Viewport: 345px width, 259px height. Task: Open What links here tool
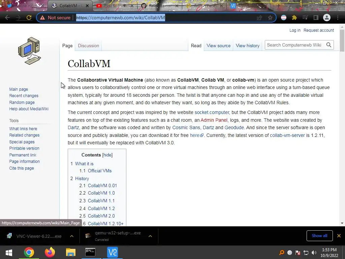[23, 128]
